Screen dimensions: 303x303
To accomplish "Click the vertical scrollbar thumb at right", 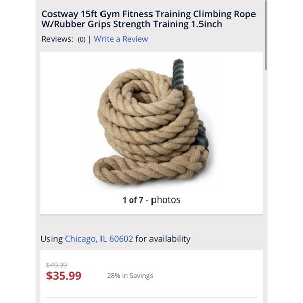I will [x=266, y=35].
